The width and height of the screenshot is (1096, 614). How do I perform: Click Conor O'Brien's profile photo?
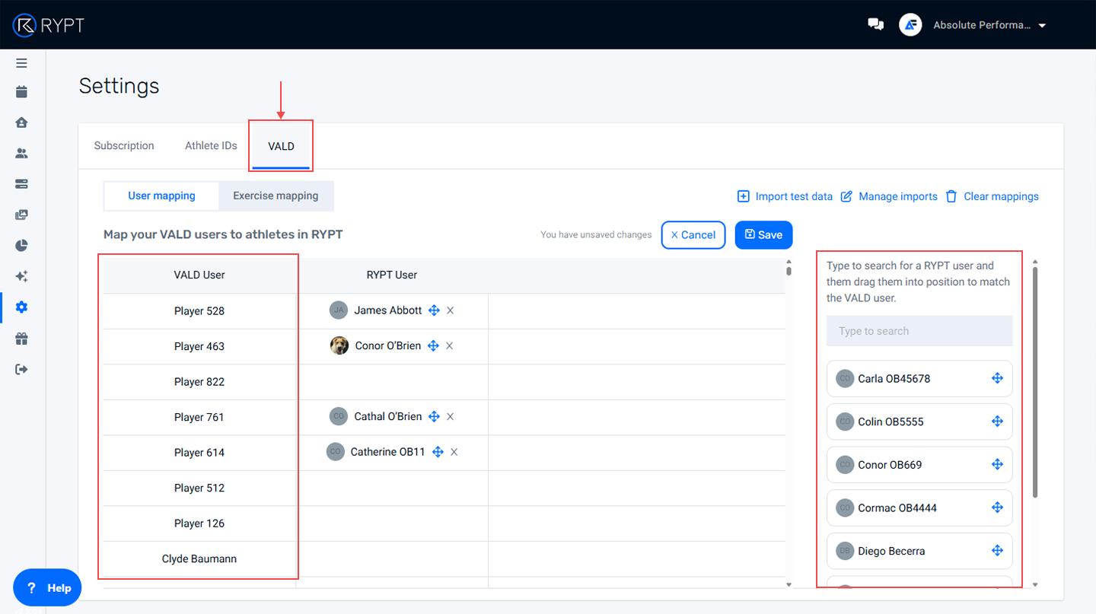pyautogui.click(x=339, y=345)
